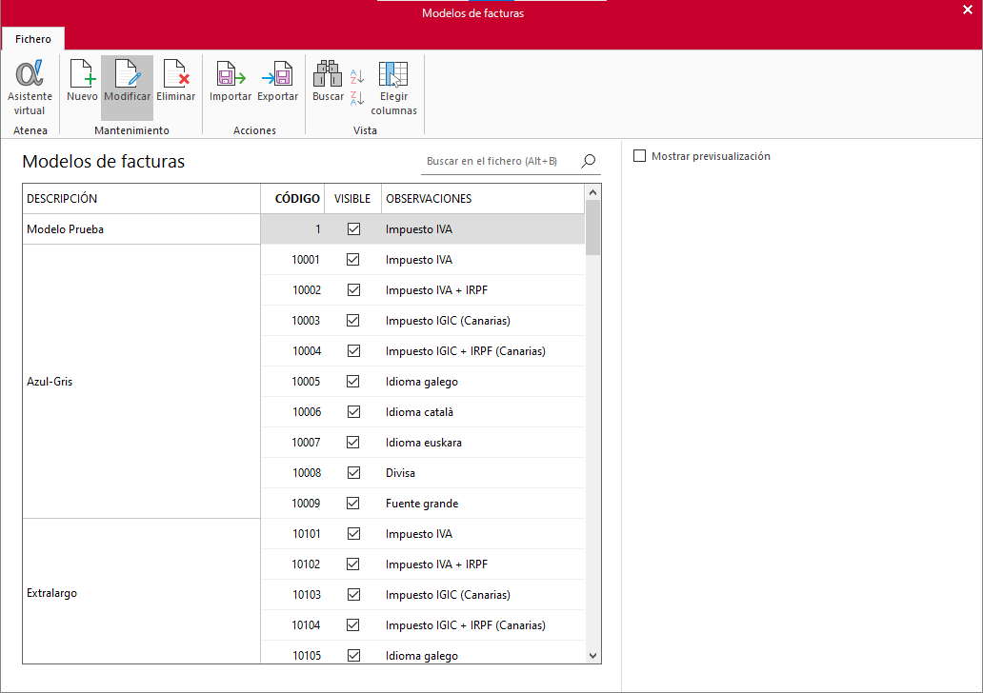The height and width of the screenshot is (693, 983).
Task: Toggle visible checkbox for code 10104
Action: pos(353,624)
